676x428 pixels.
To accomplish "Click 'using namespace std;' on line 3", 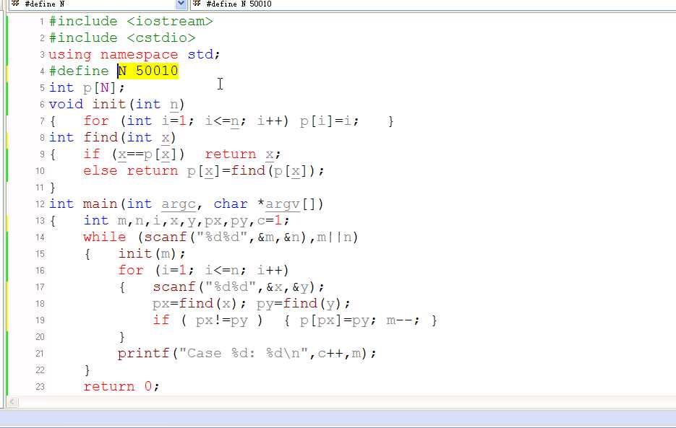I will [134, 55].
